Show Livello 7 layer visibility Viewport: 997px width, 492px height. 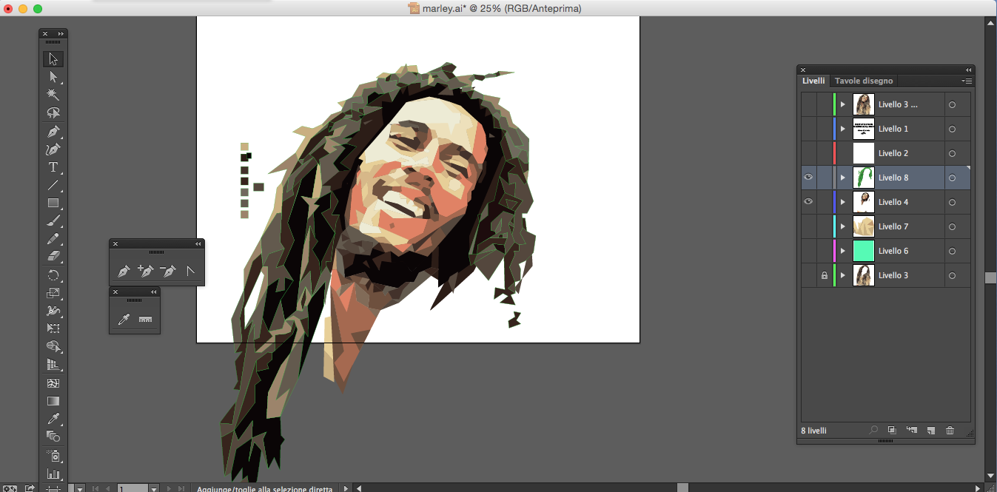tap(809, 226)
